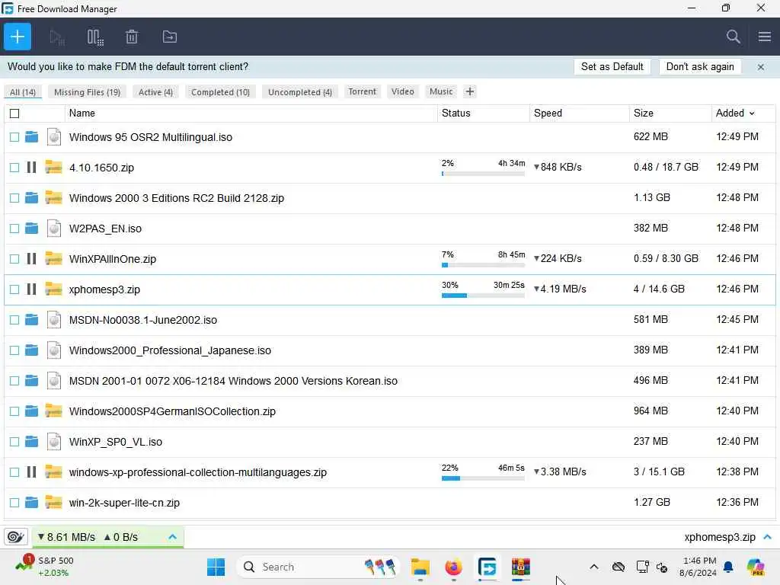Open folder icon for WinXP_SP0_VL.iso
The image size is (780, 585).
click(x=31, y=441)
